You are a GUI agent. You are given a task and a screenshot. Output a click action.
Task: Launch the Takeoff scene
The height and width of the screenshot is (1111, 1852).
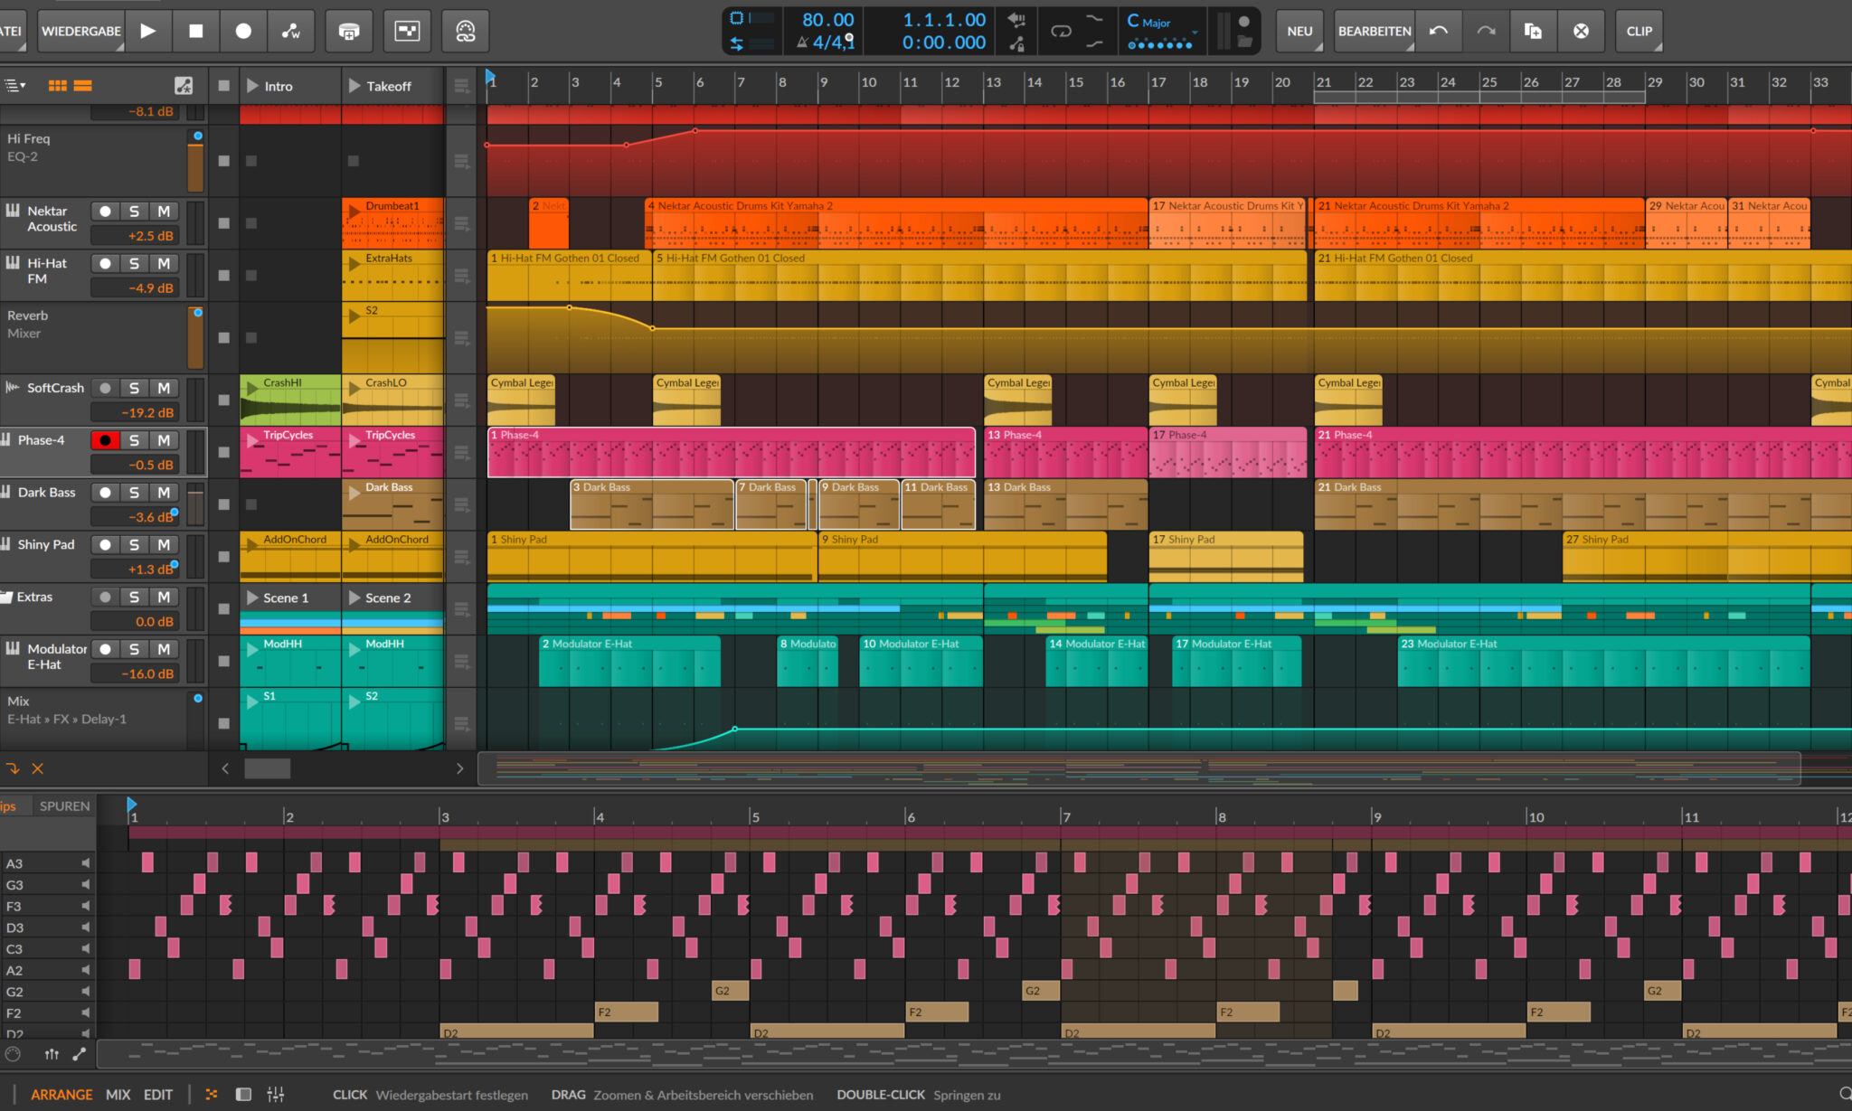coord(354,86)
